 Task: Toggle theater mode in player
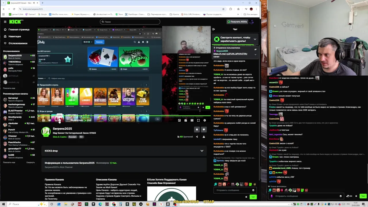(x=192, y=120)
